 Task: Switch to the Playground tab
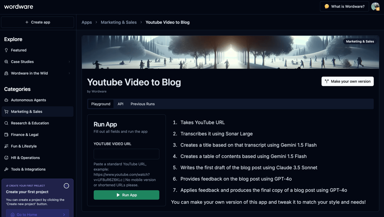point(101,104)
